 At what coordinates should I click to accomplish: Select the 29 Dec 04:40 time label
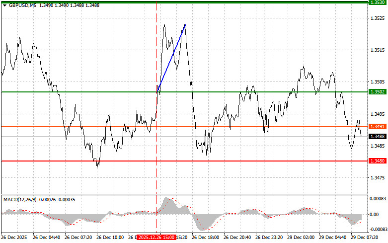332,238
